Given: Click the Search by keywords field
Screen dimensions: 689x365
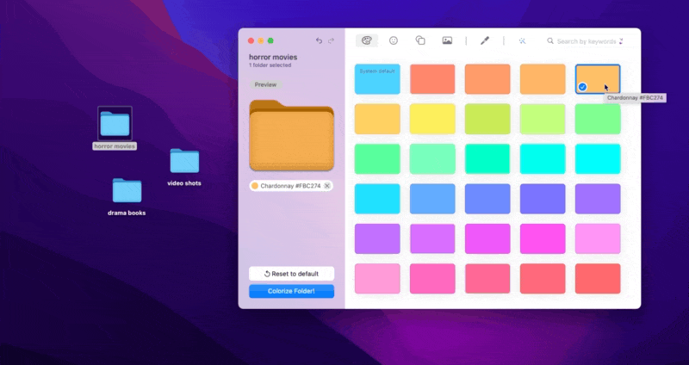Looking at the screenshot, I should click(587, 40).
